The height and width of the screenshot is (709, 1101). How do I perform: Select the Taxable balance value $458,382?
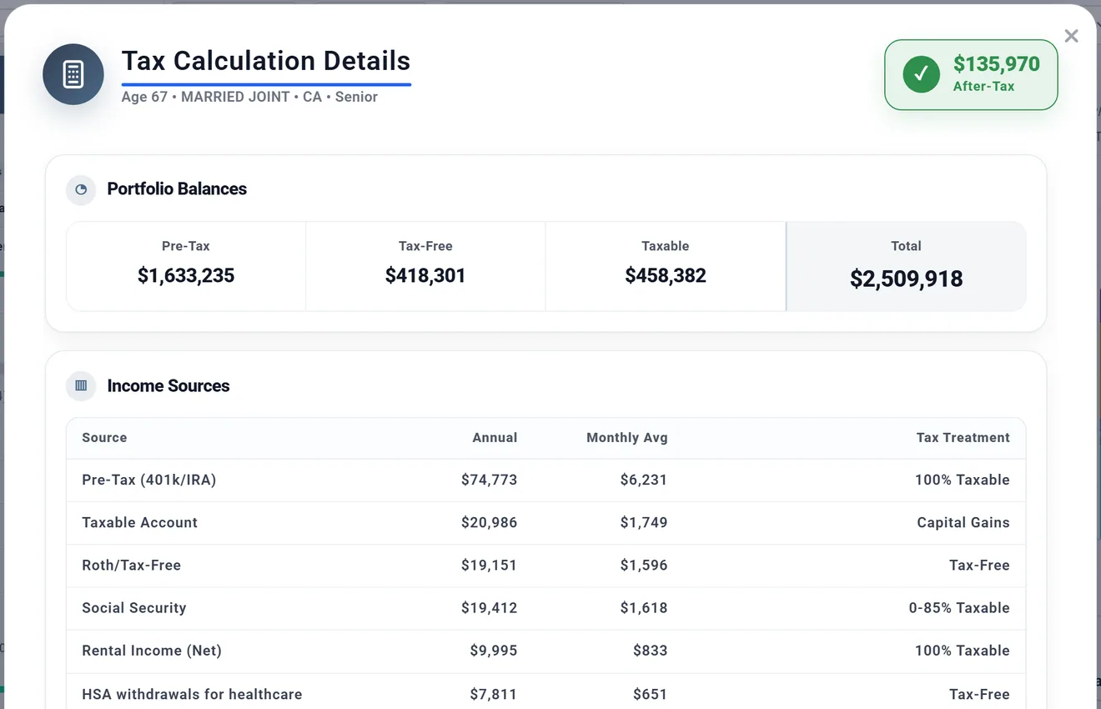(x=666, y=276)
